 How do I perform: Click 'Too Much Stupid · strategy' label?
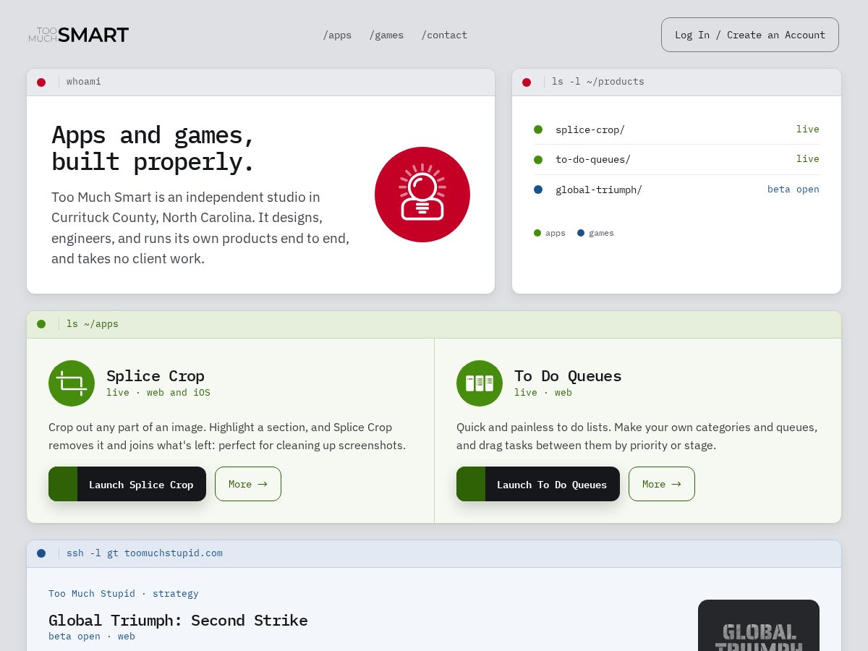[124, 594]
